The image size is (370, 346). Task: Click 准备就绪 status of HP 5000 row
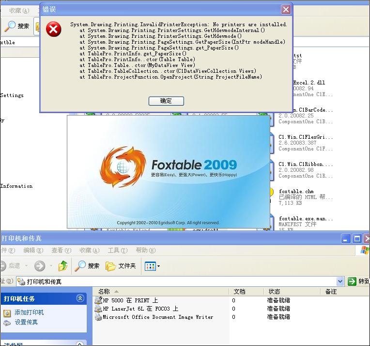(278, 300)
